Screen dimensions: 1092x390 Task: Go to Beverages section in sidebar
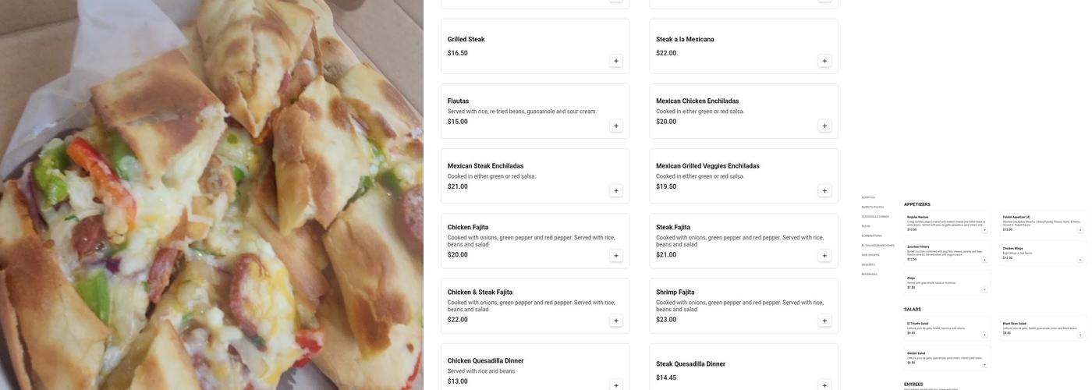click(x=869, y=275)
